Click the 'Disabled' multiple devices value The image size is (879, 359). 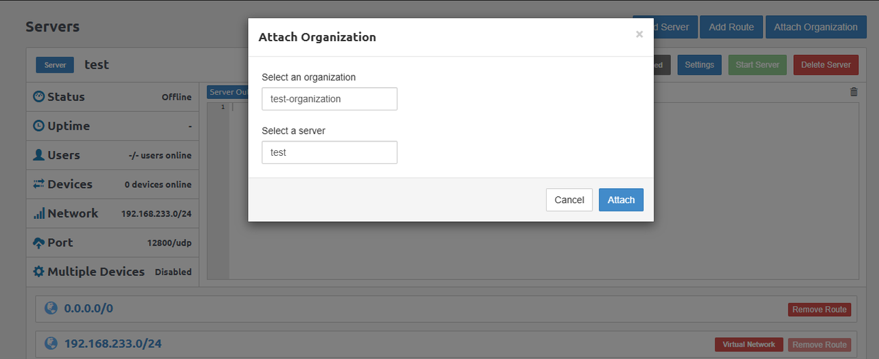click(x=173, y=272)
